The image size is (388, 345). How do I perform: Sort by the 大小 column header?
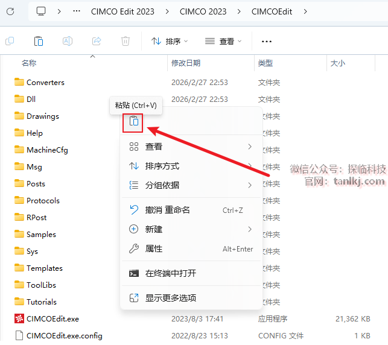pos(338,63)
